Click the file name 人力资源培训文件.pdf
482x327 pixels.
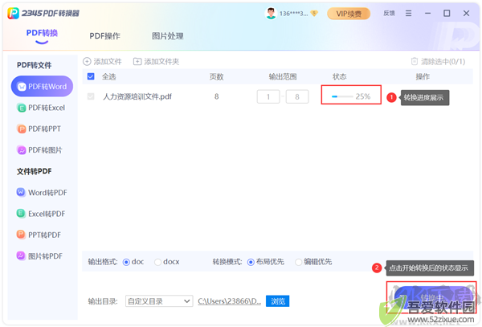point(137,96)
